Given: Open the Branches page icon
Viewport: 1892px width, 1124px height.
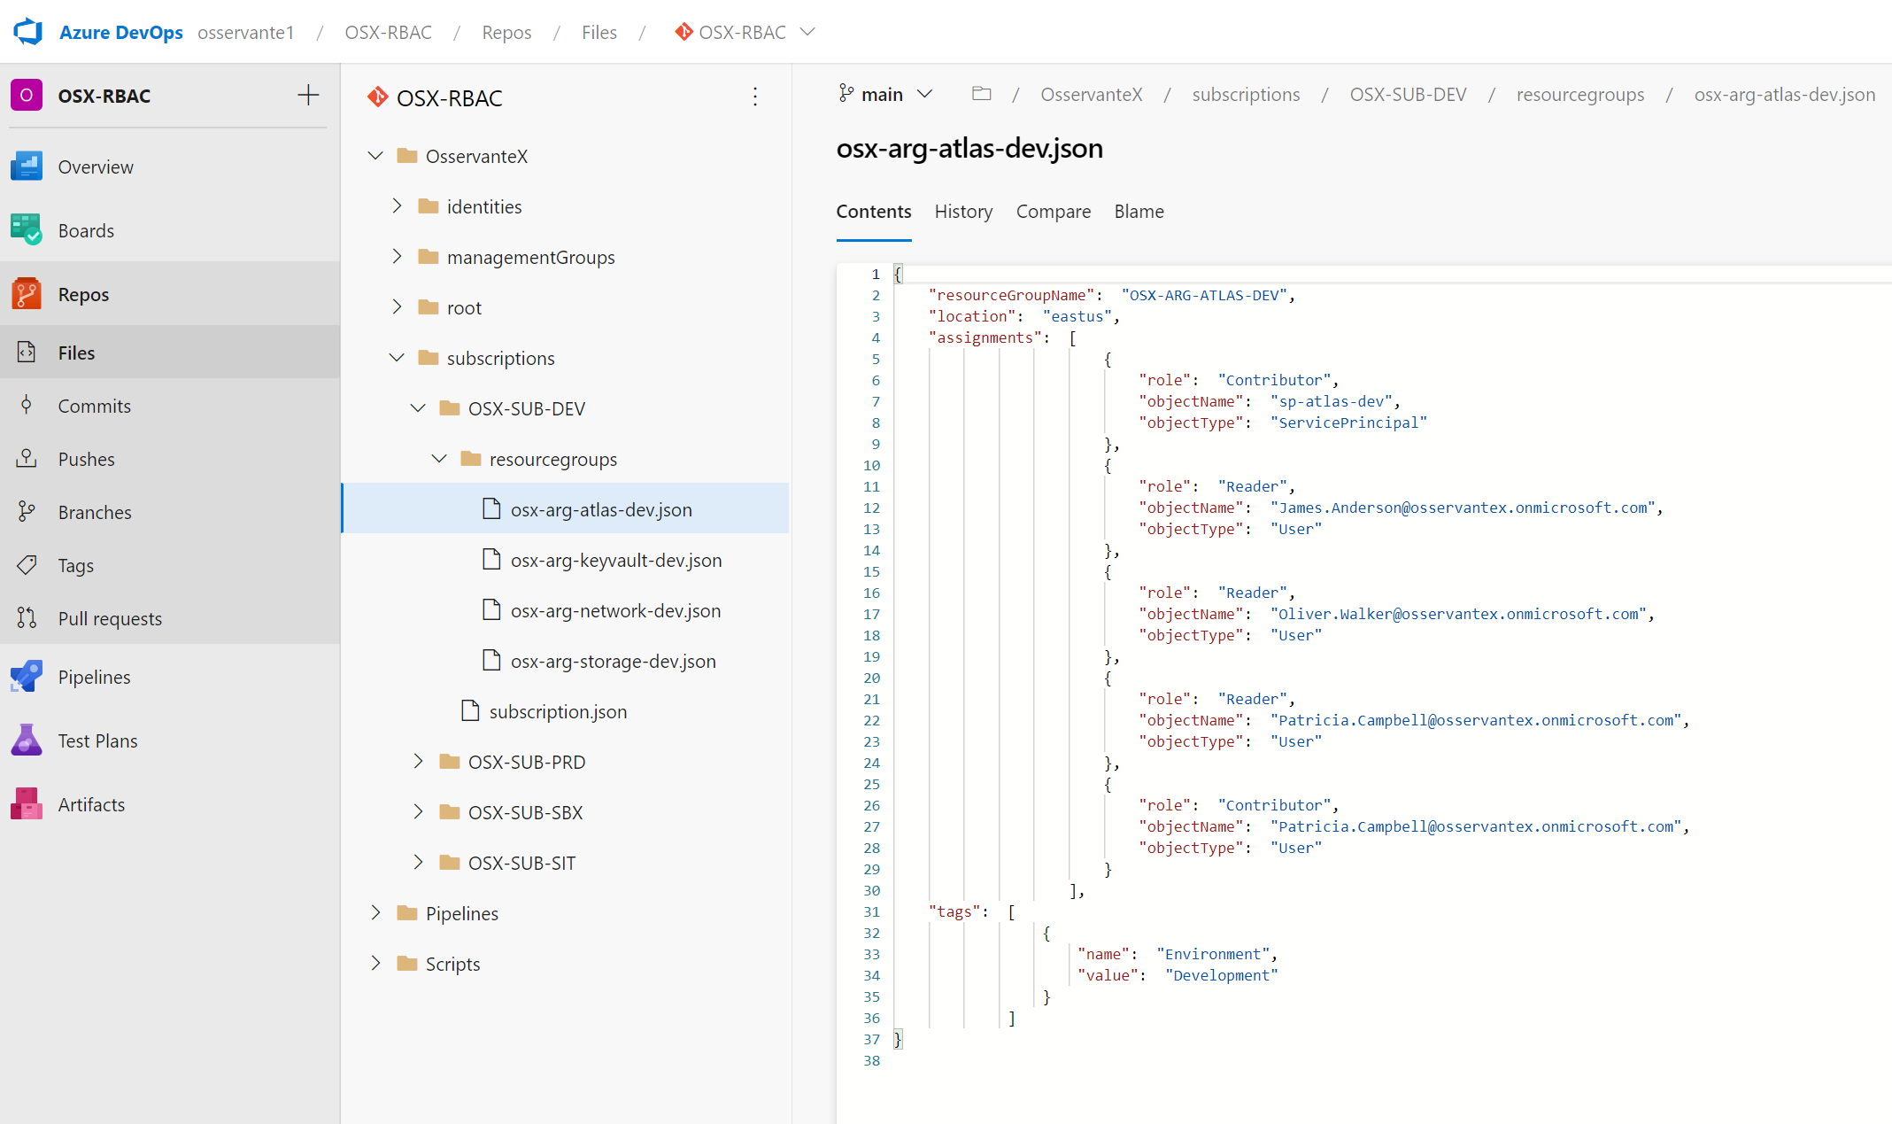Looking at the screenshot, I should (27, 512).
